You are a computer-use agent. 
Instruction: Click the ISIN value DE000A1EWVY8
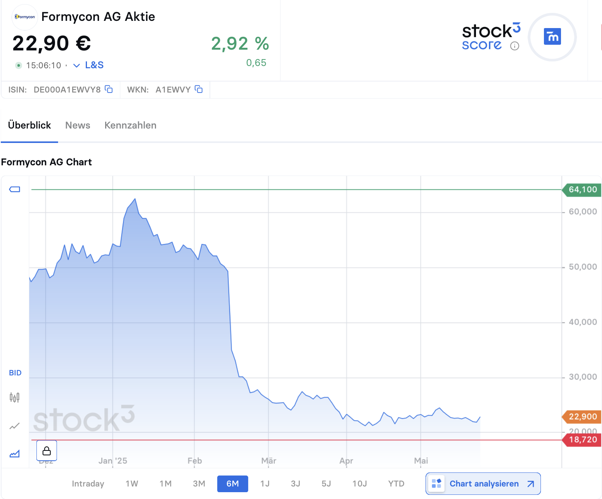[x=67, y=89]
